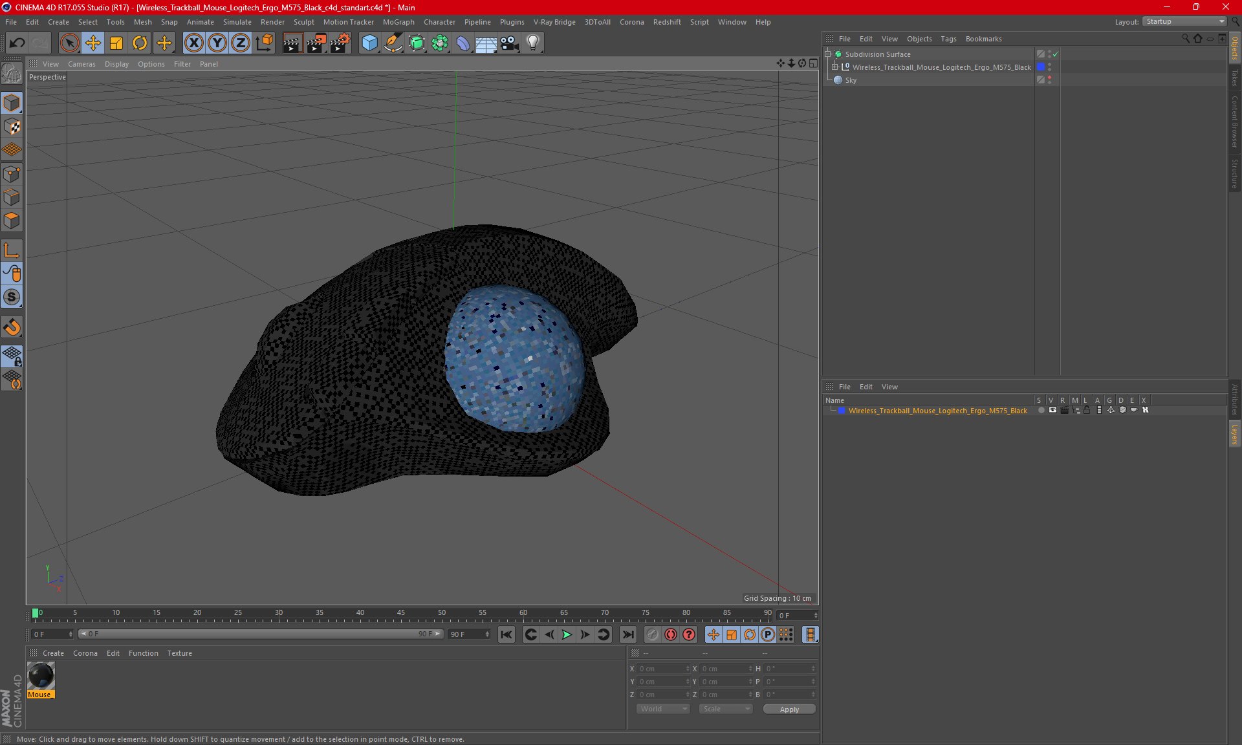Click the Apply button
Viewport: 1242px width, 745px height.
[789, 709]
